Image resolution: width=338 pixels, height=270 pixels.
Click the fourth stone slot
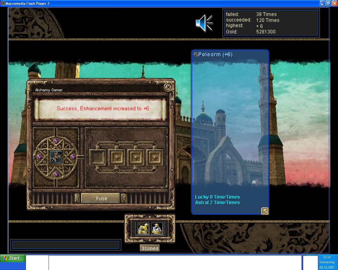click(x=155, y=157)
